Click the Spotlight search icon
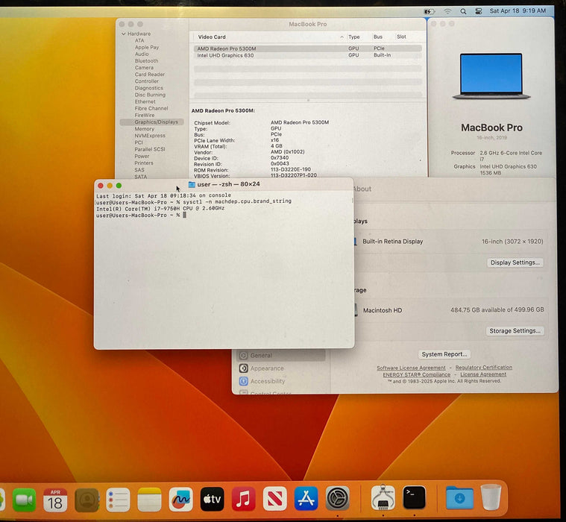Image resolution: width=566 pixels, height=522 pixels. tap(463, 11)
